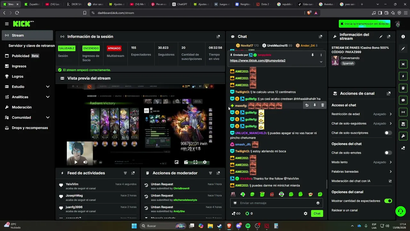Enter fullscreen on the stream preview

[x=195, y=162]
